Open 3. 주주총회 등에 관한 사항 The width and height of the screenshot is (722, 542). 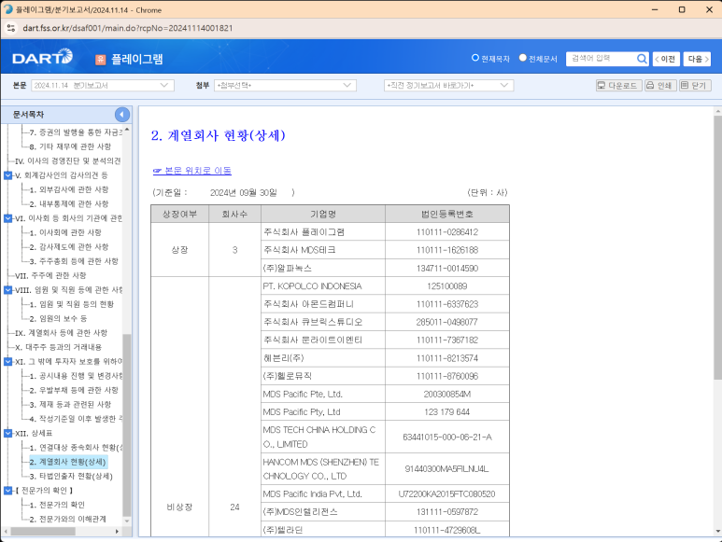(x=74, y=261)
